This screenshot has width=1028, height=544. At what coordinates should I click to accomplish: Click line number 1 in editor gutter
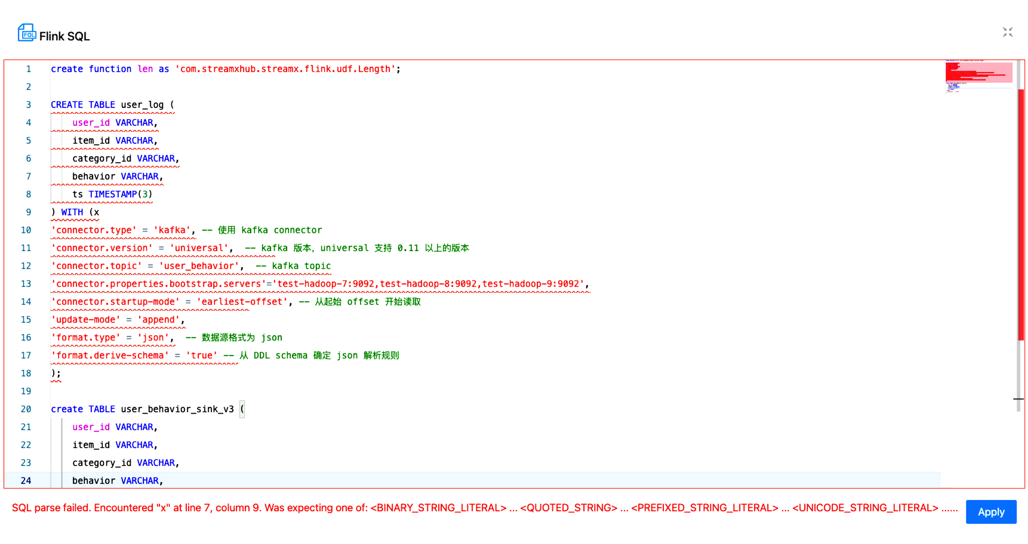(x=28, y=69)
